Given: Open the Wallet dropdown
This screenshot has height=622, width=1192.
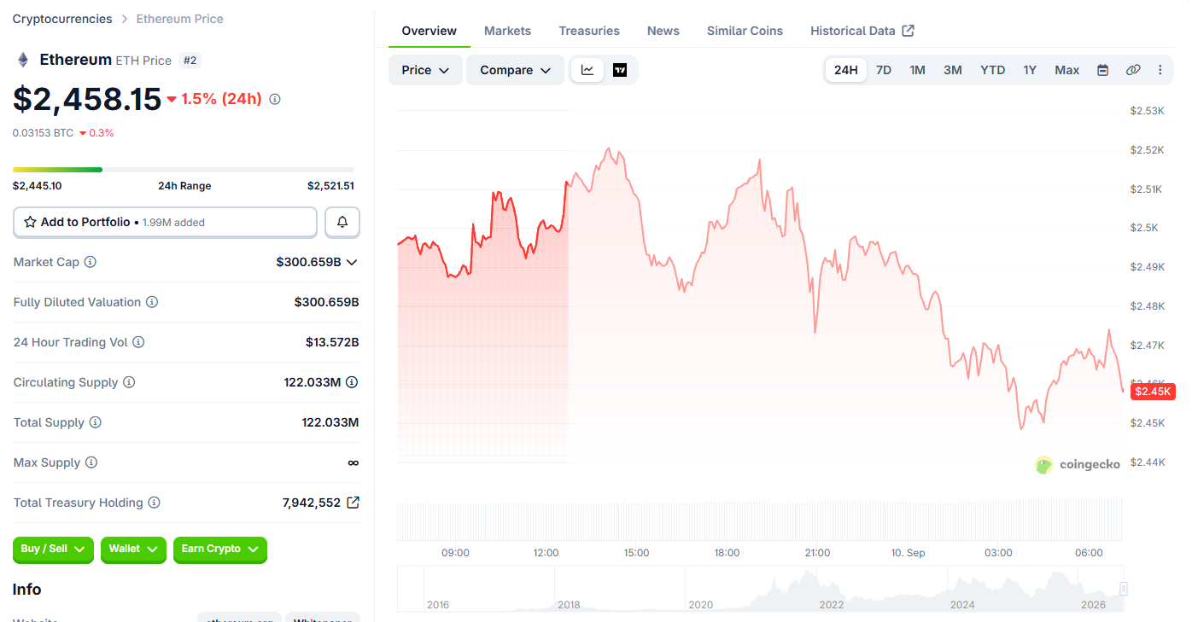Looking at the screenshot, I should point(132,549).
